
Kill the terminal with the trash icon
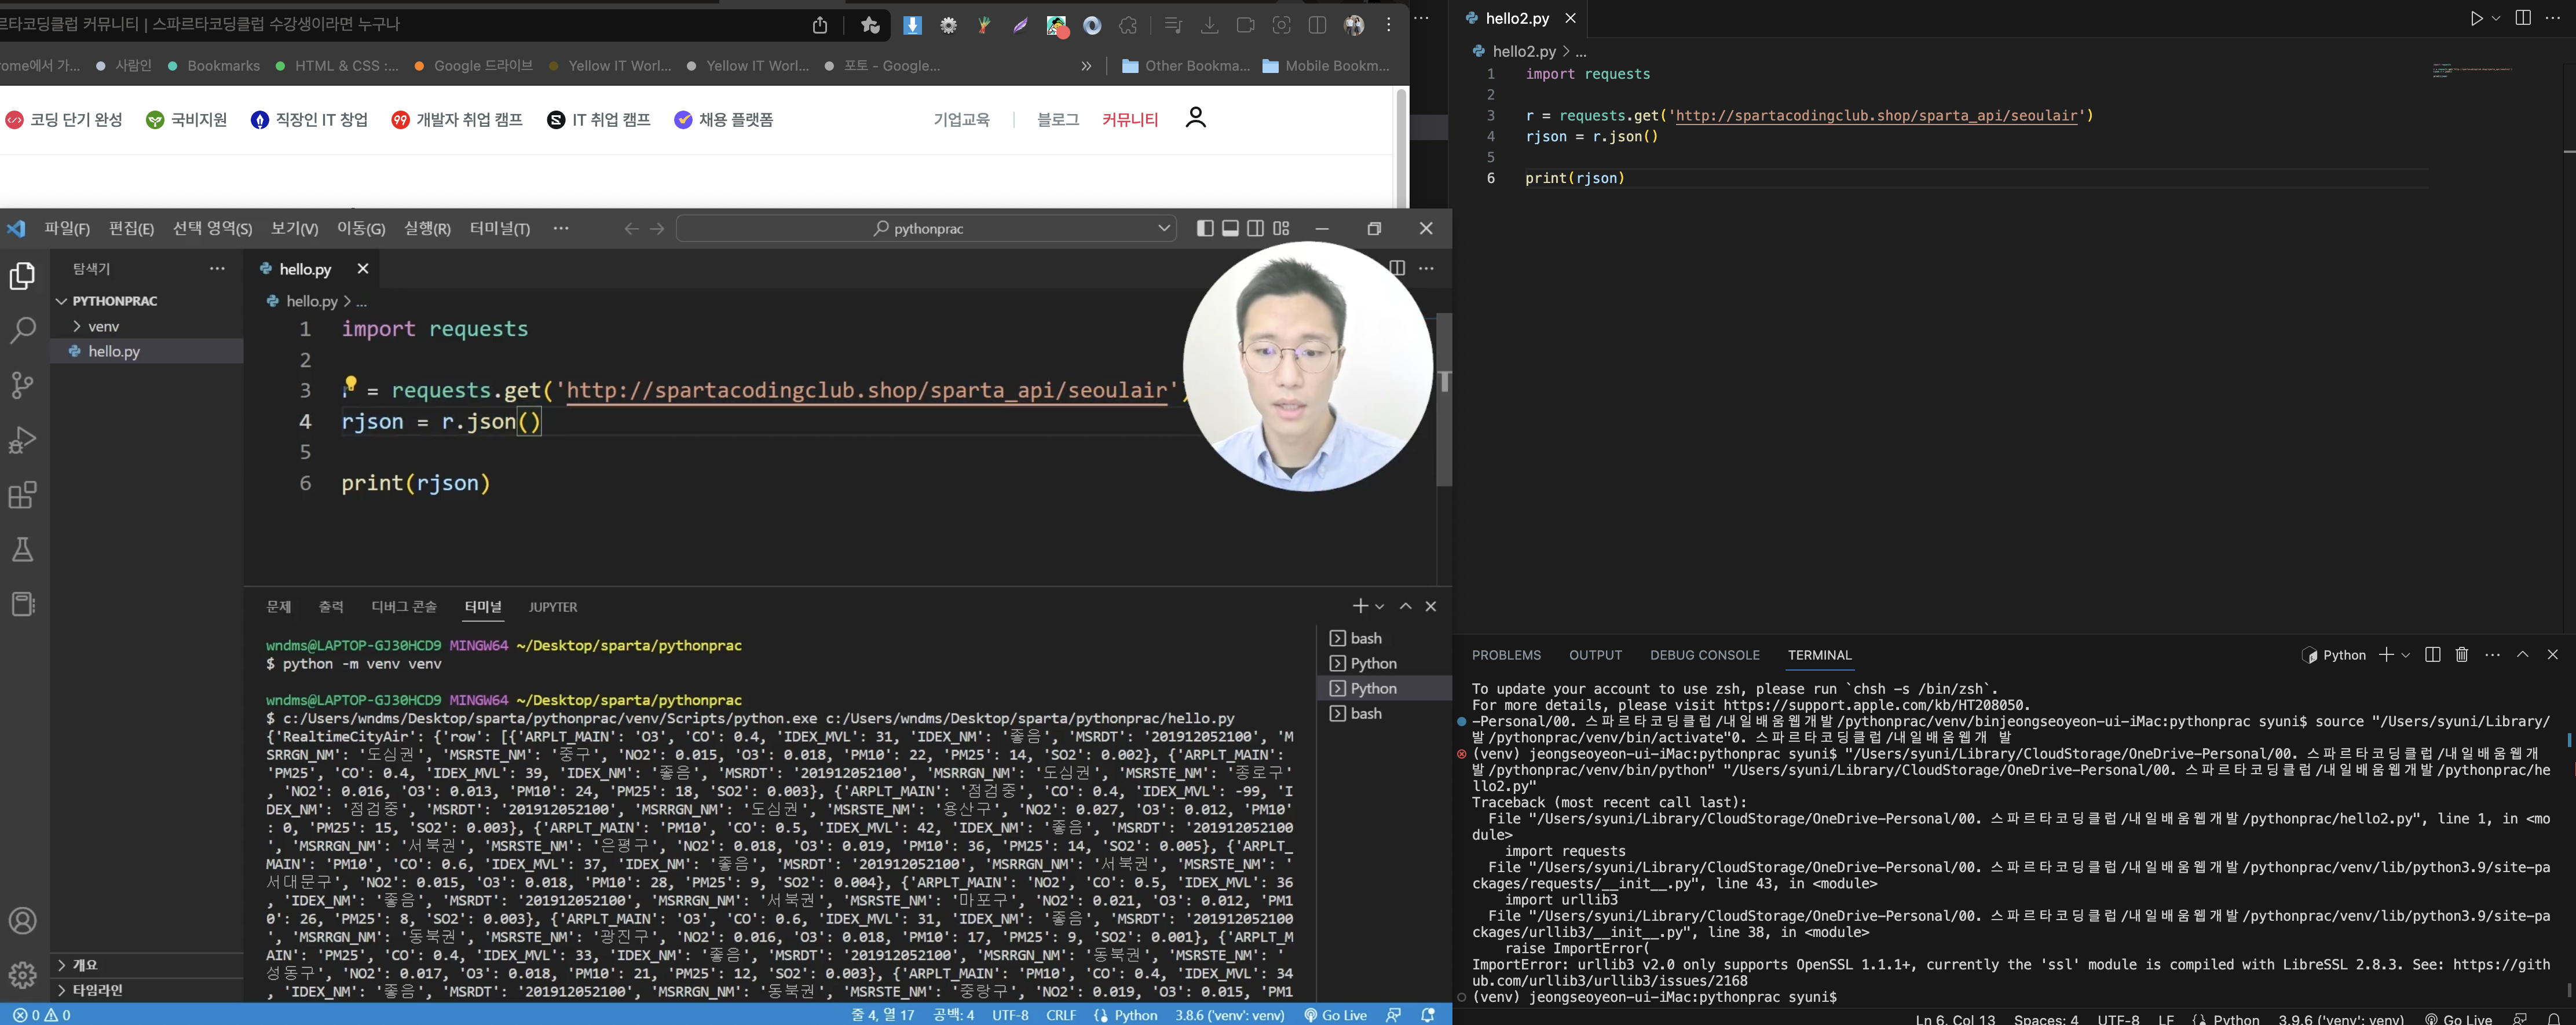coord(2462,655)
